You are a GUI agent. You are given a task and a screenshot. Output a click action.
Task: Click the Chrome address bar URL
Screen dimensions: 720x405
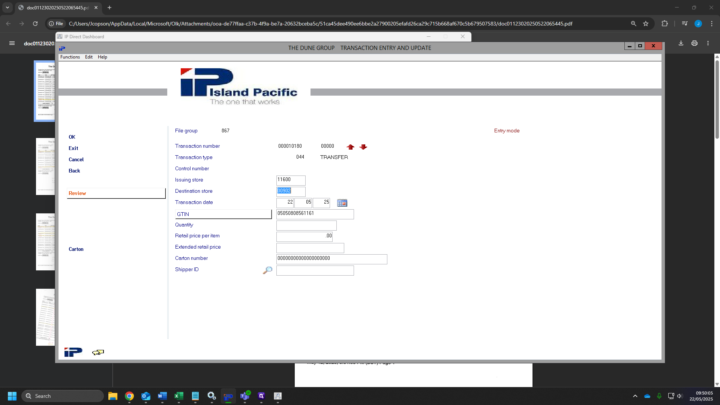(320, 24)
